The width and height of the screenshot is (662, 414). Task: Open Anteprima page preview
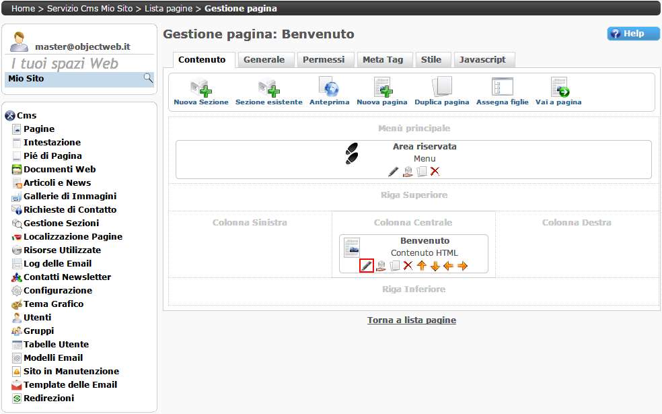point(329,88)
